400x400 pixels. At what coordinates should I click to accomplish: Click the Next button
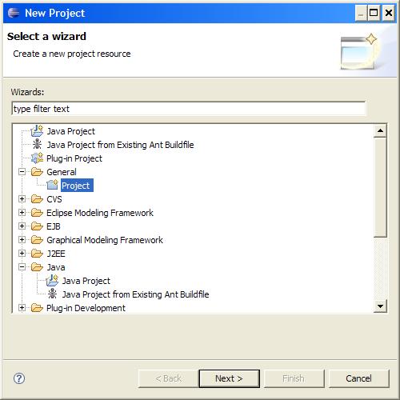click(229, 378)
